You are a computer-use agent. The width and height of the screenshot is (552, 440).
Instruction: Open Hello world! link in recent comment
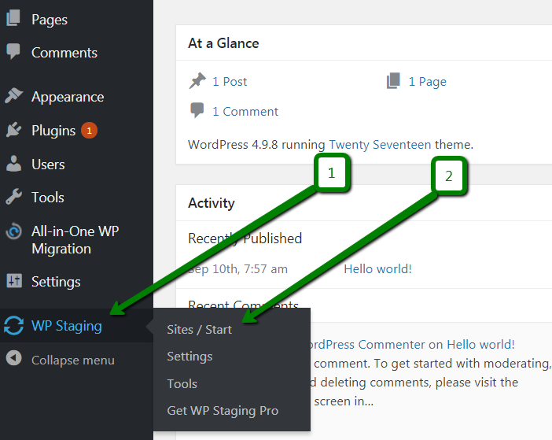tap(480, 344)
